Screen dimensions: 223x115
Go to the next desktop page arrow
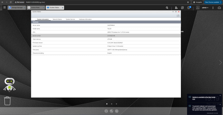pos(220,63)
